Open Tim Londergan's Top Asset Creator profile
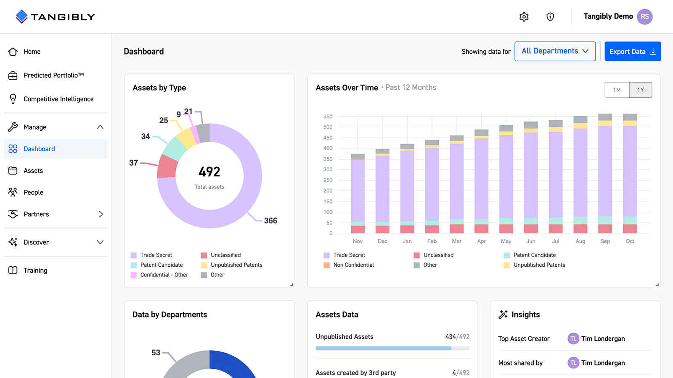 603,339
